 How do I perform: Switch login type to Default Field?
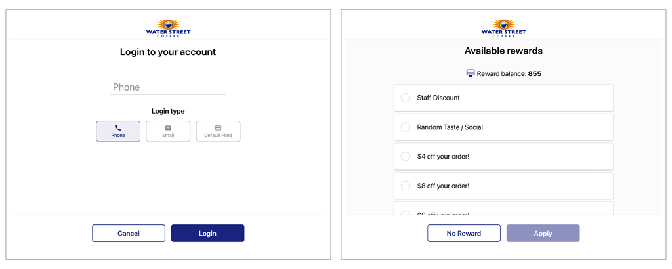coord(218,131)
